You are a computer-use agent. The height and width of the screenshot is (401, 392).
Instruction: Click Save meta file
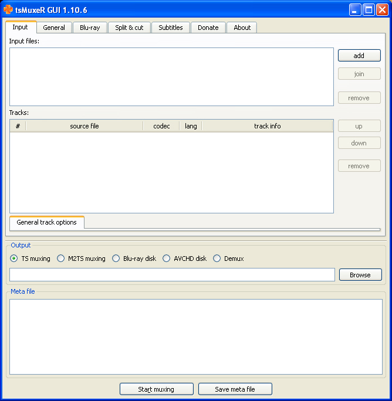coord(235,389)
